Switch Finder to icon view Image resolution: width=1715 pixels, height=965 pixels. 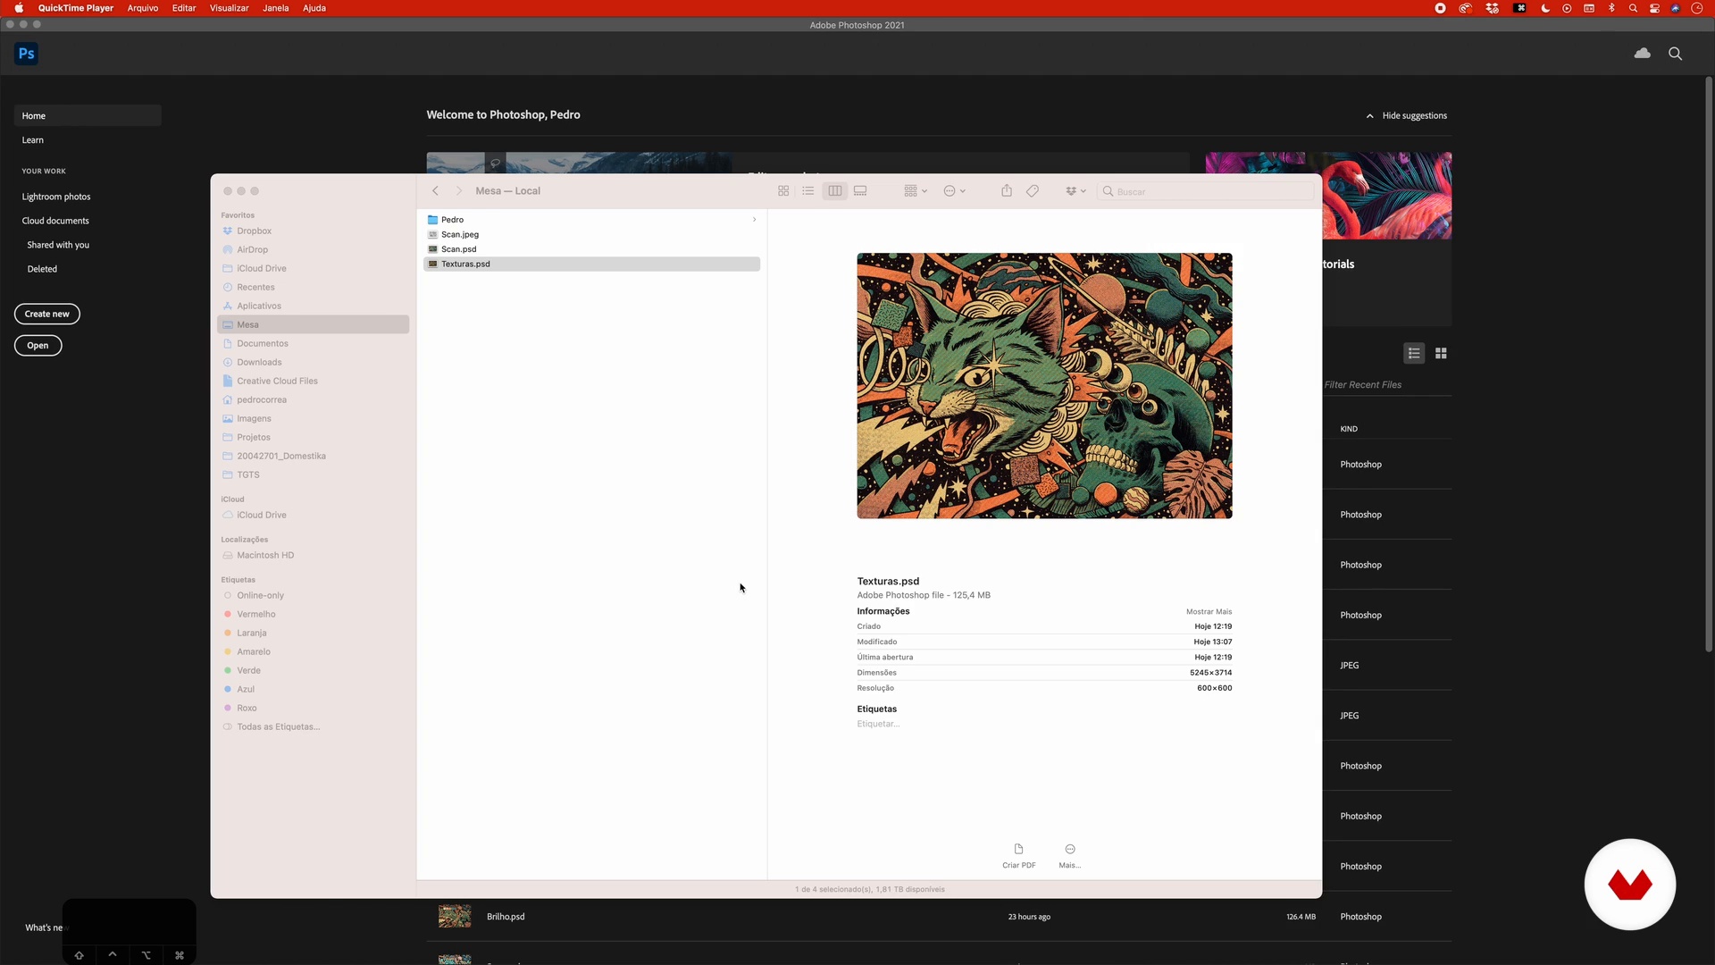(x=783, y=191)
